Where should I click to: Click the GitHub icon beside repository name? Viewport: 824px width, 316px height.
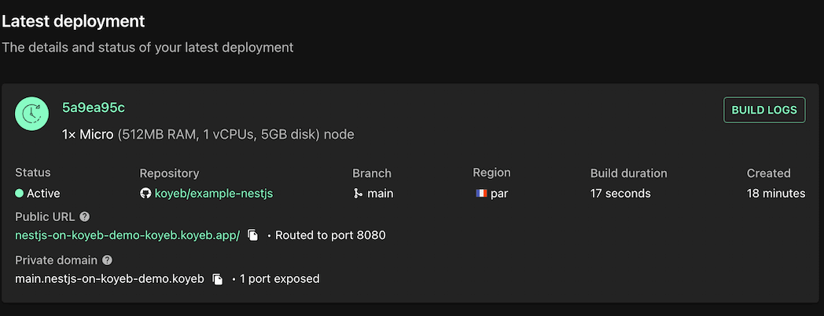click(x=145, y=193)
